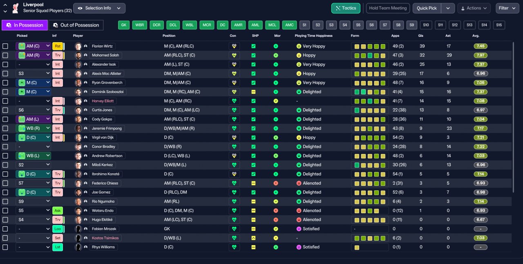523x264 pixels.
Task: Click Harvey Elliott's yellow morale icon
Action: (276, 101)
